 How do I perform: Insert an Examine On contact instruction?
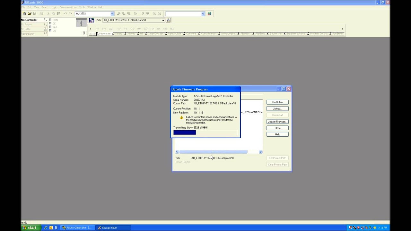click(x=119, y=29)
